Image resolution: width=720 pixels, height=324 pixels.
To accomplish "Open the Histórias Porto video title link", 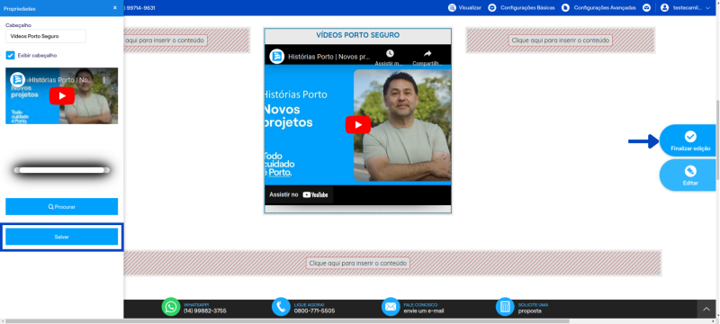I will [x=329, y=57].
